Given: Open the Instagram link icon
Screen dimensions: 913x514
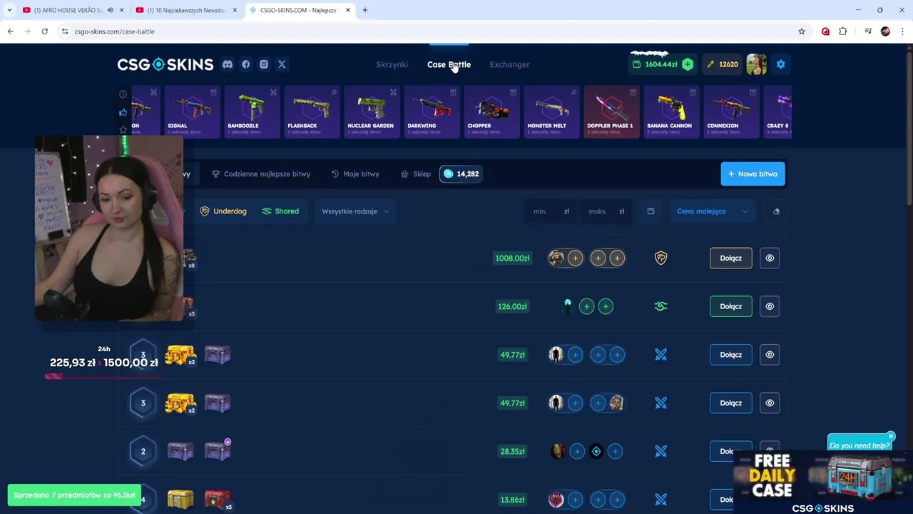Looking at the screenshot, I should (x=264, y=64).
